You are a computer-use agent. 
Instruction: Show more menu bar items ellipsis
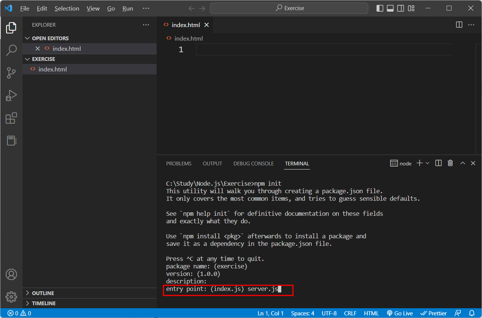point(146,8)
